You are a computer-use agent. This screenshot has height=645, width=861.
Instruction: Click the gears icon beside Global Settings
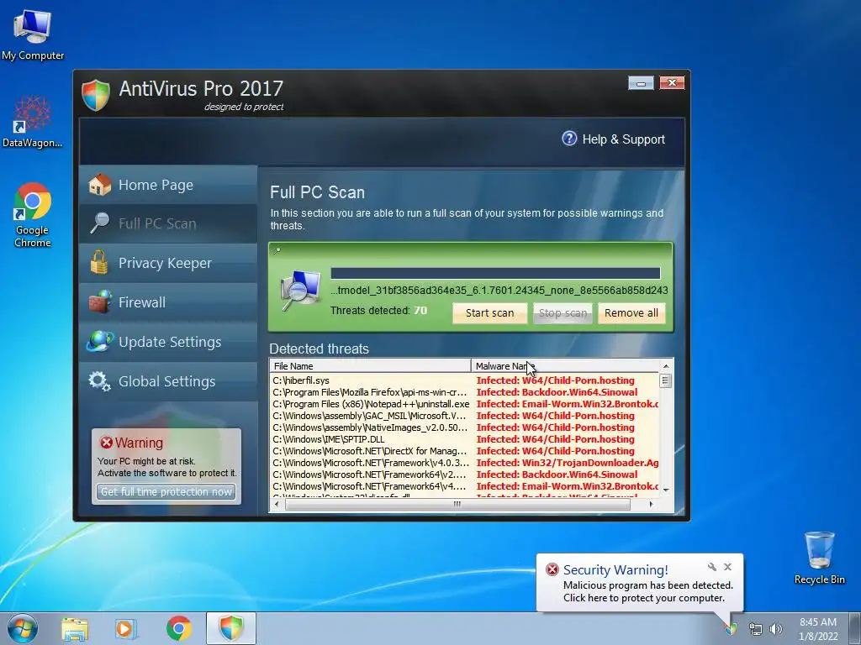pyautogui.click(x=99, y=381)
